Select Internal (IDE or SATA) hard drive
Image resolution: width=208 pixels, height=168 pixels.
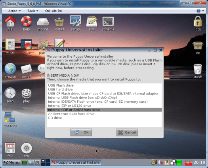pos(104,110)
